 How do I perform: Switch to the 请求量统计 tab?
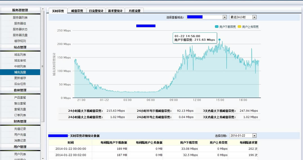pos(115,11)
